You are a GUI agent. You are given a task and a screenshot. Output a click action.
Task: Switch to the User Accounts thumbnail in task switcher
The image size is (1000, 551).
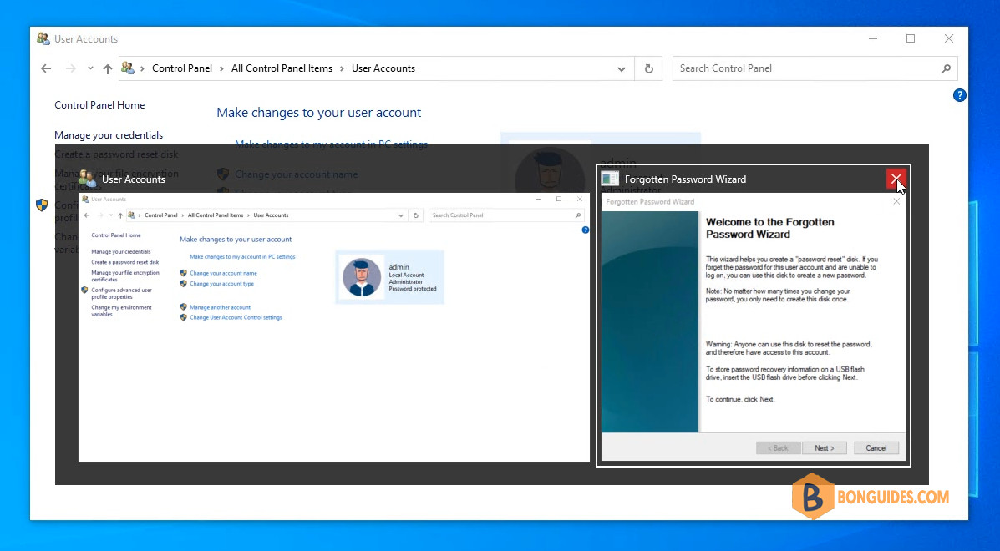click(x=333, y=326)
